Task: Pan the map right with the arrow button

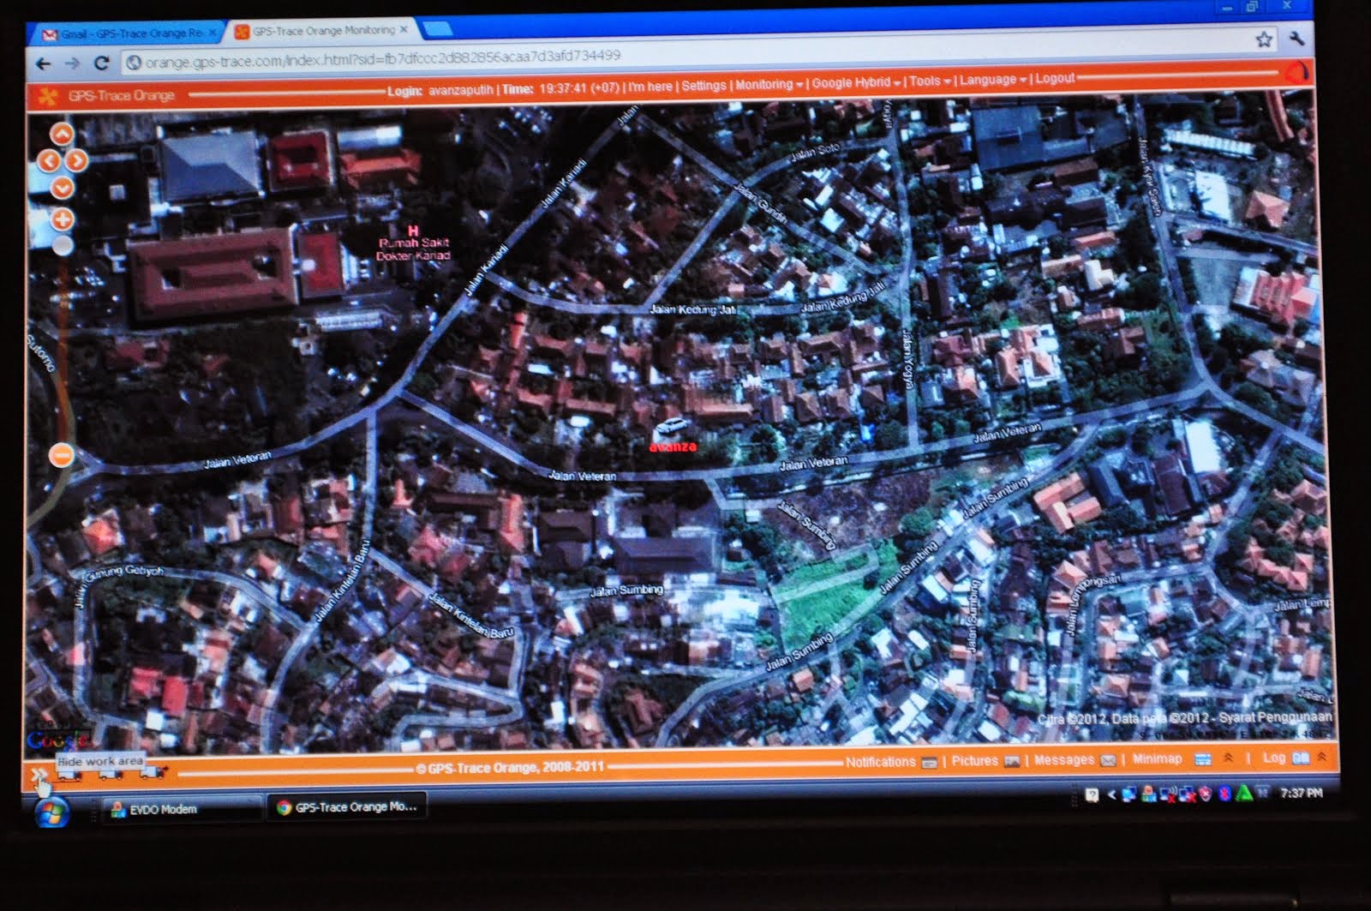Action: [x=77, y=160]
